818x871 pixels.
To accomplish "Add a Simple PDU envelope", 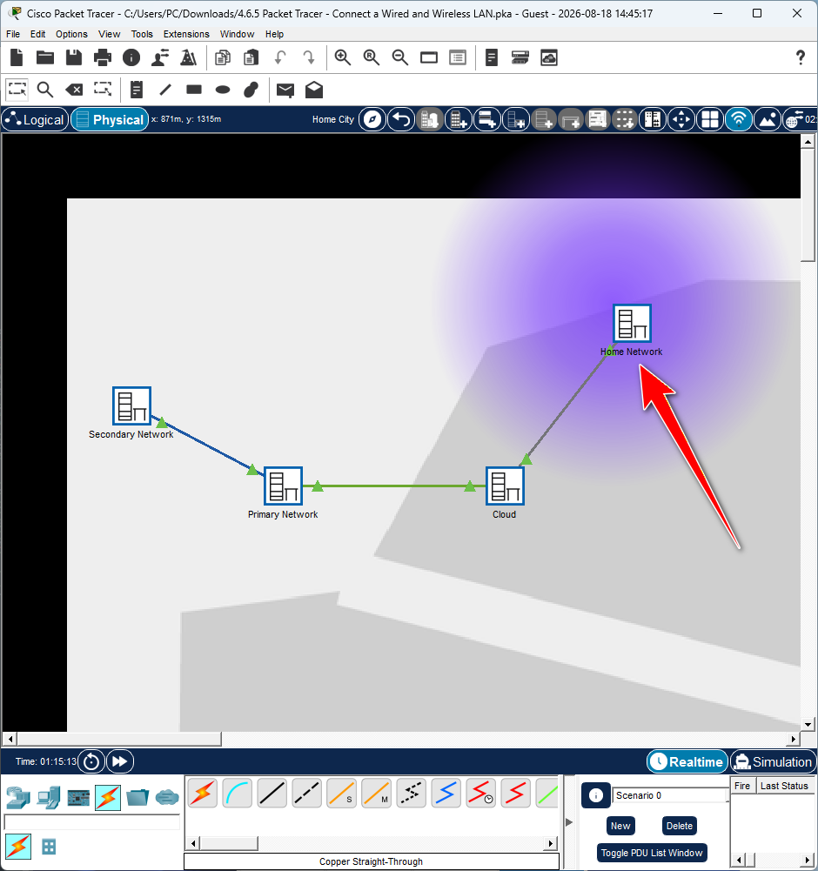I will [285, 90].
